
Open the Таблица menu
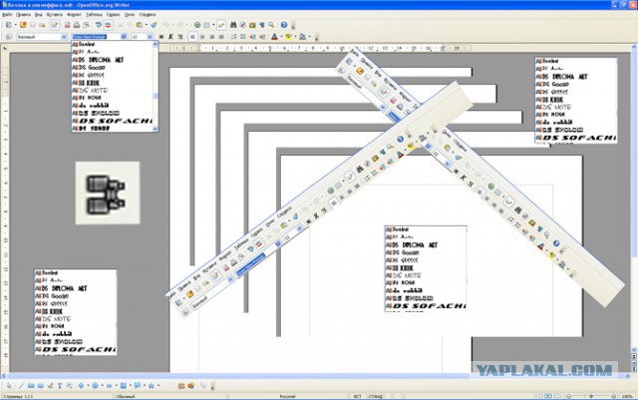pos(94,15)
